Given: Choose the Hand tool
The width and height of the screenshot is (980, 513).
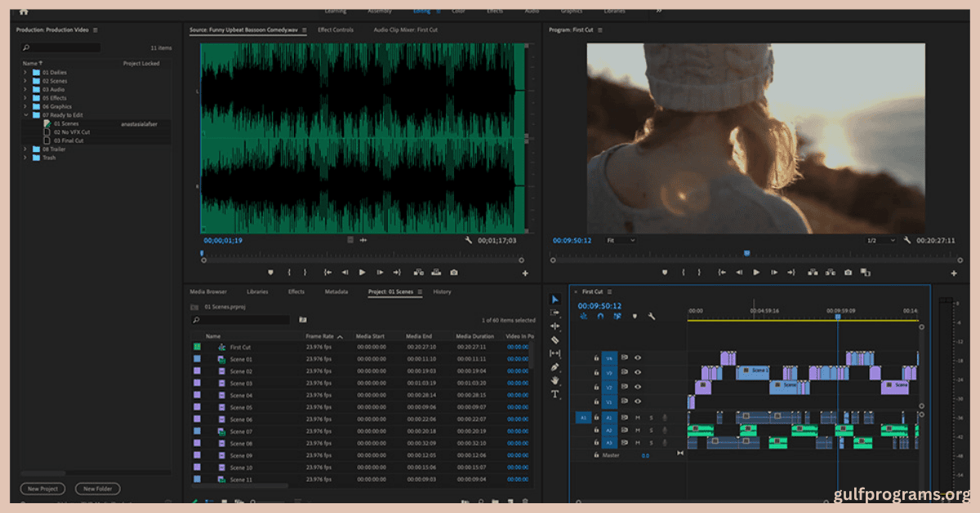Looking at the screenshot, I should pyautogui.click(x=555, y=381).
